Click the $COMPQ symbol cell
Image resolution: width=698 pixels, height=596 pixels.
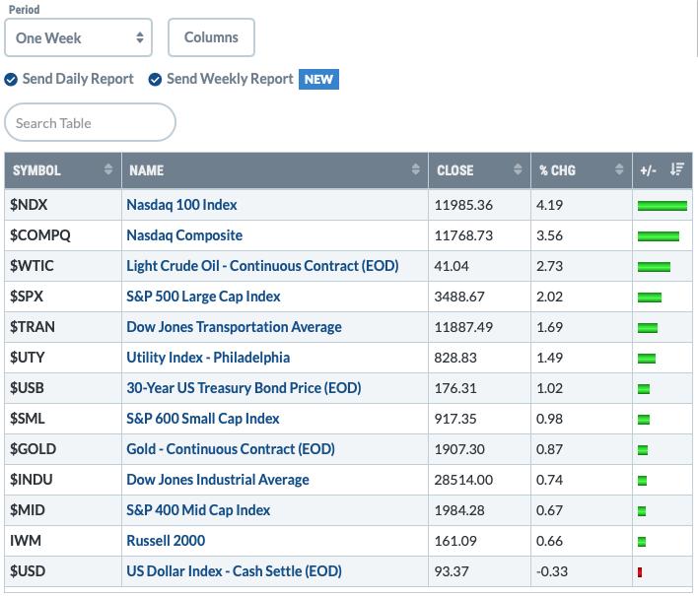(x=63, y=235)
